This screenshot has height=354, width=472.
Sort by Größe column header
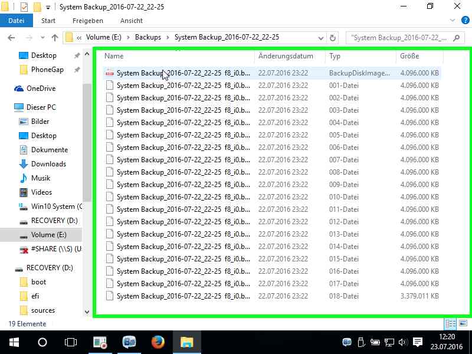point(409,56)
